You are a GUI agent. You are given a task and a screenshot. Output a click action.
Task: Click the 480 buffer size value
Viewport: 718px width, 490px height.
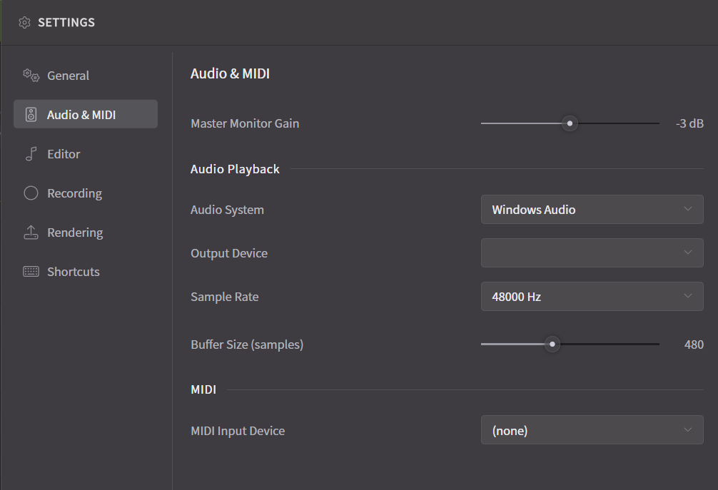coord(694,344)
